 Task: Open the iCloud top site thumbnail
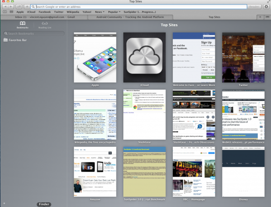point(144,57)
